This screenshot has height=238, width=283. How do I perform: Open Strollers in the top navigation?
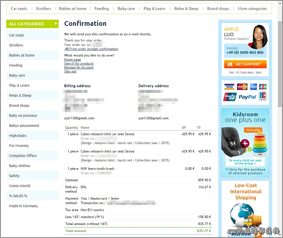43,8
